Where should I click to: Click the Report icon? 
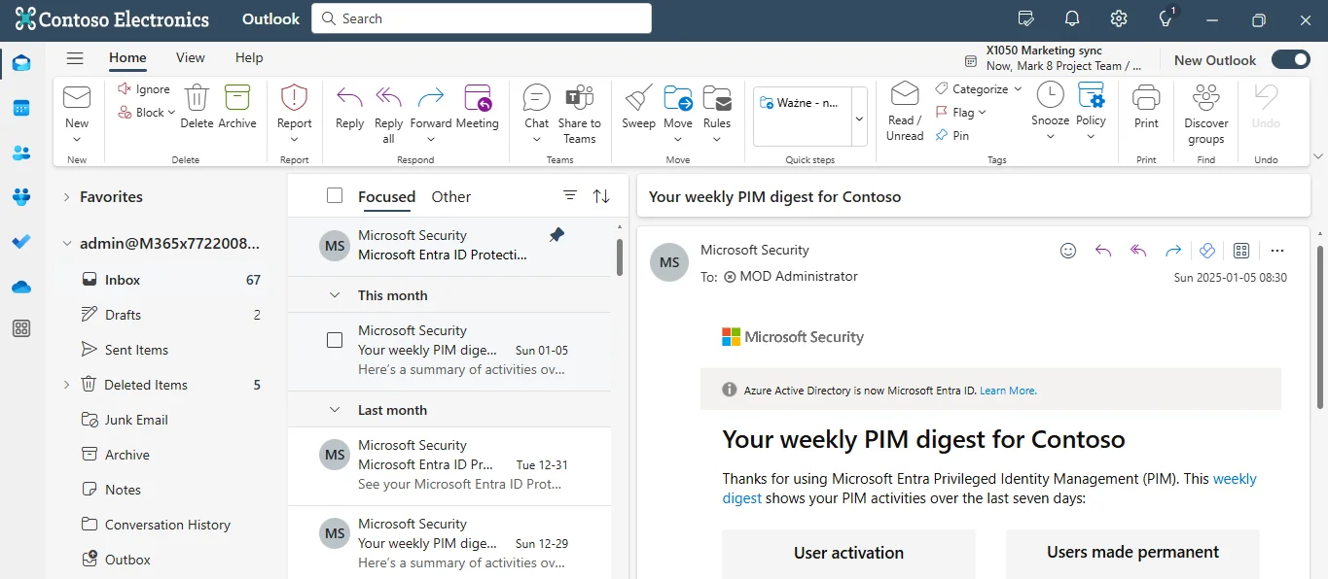294,100
